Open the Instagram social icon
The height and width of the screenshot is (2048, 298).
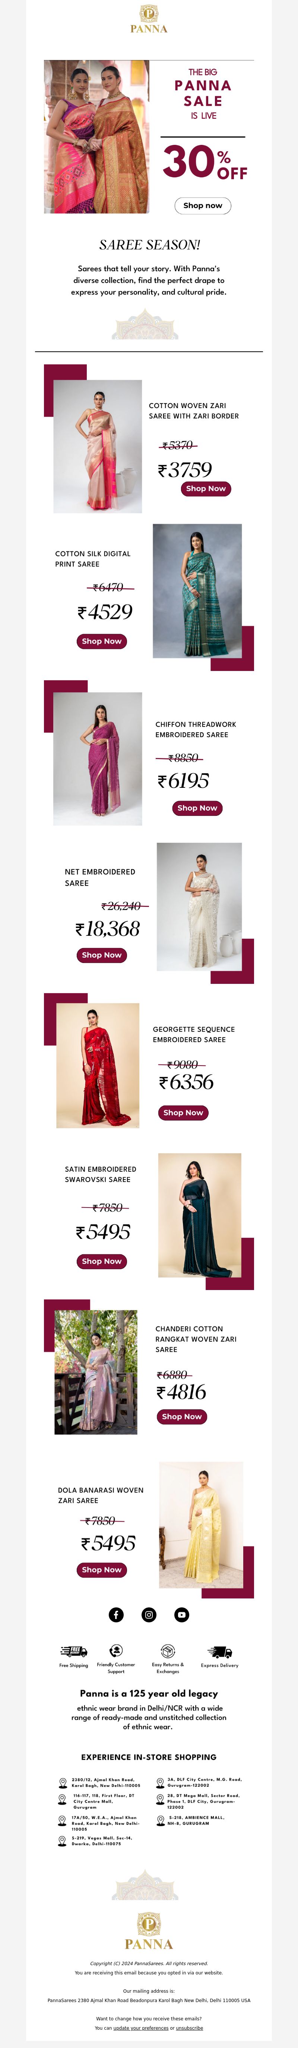coord(149,1615)
